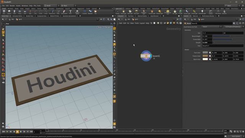Select the Font shelf tool

click(x=70, y=12)
